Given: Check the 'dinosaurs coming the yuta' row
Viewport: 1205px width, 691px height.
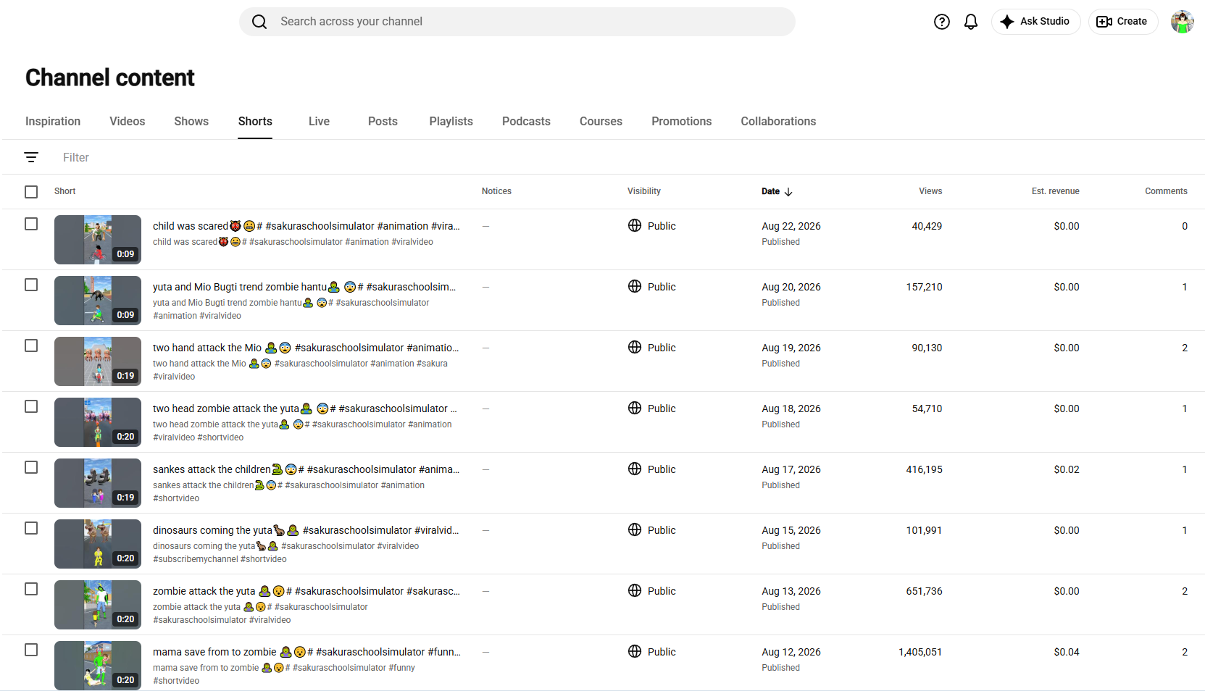Looking at the screenshot, I should (31, 528).
